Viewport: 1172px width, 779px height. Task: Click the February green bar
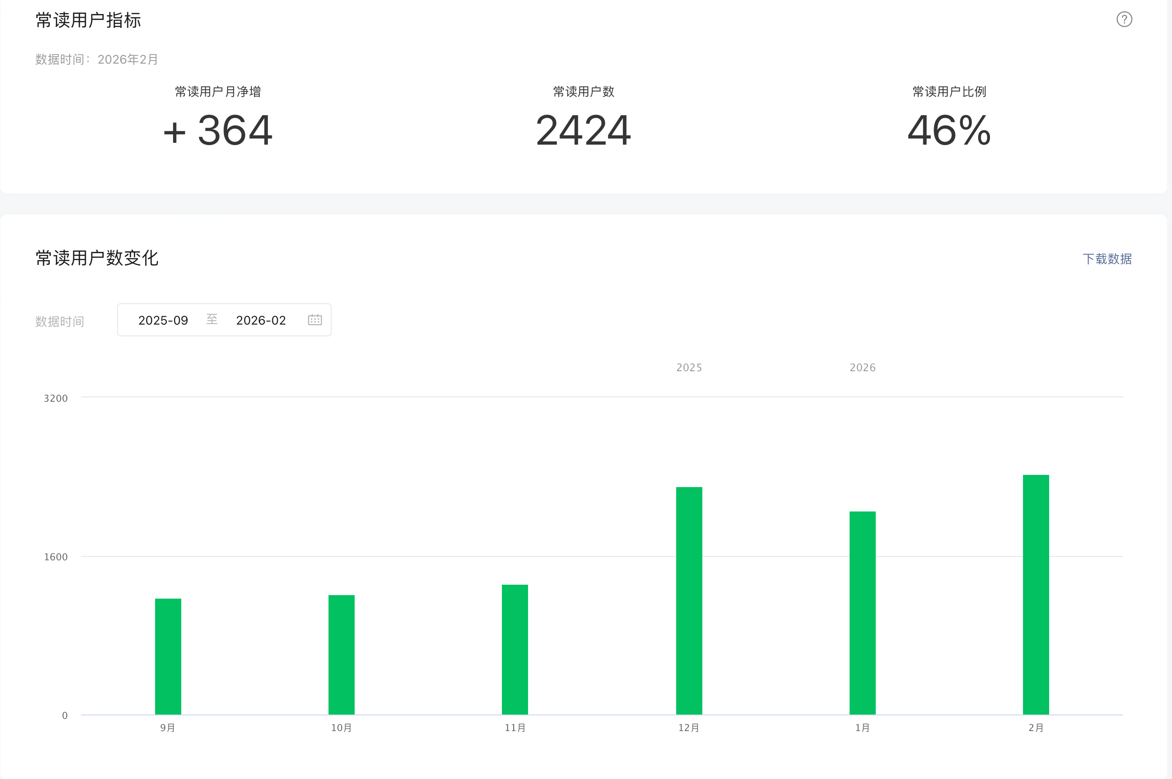click(1035, 594)
